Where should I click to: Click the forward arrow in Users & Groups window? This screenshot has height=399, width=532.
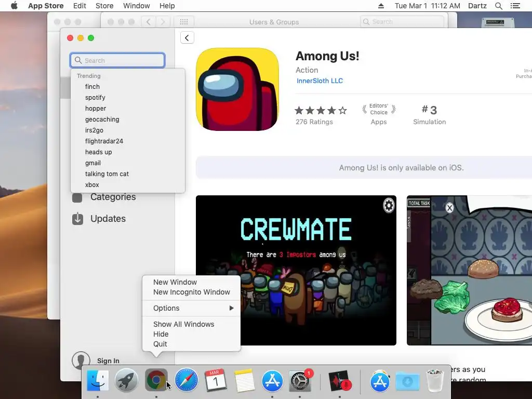point(163,22)
